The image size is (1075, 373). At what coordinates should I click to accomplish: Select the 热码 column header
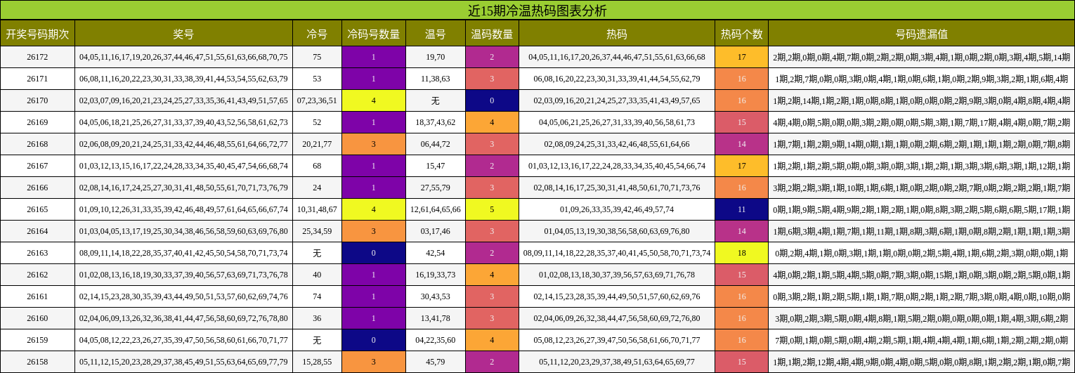coord(617,34)
